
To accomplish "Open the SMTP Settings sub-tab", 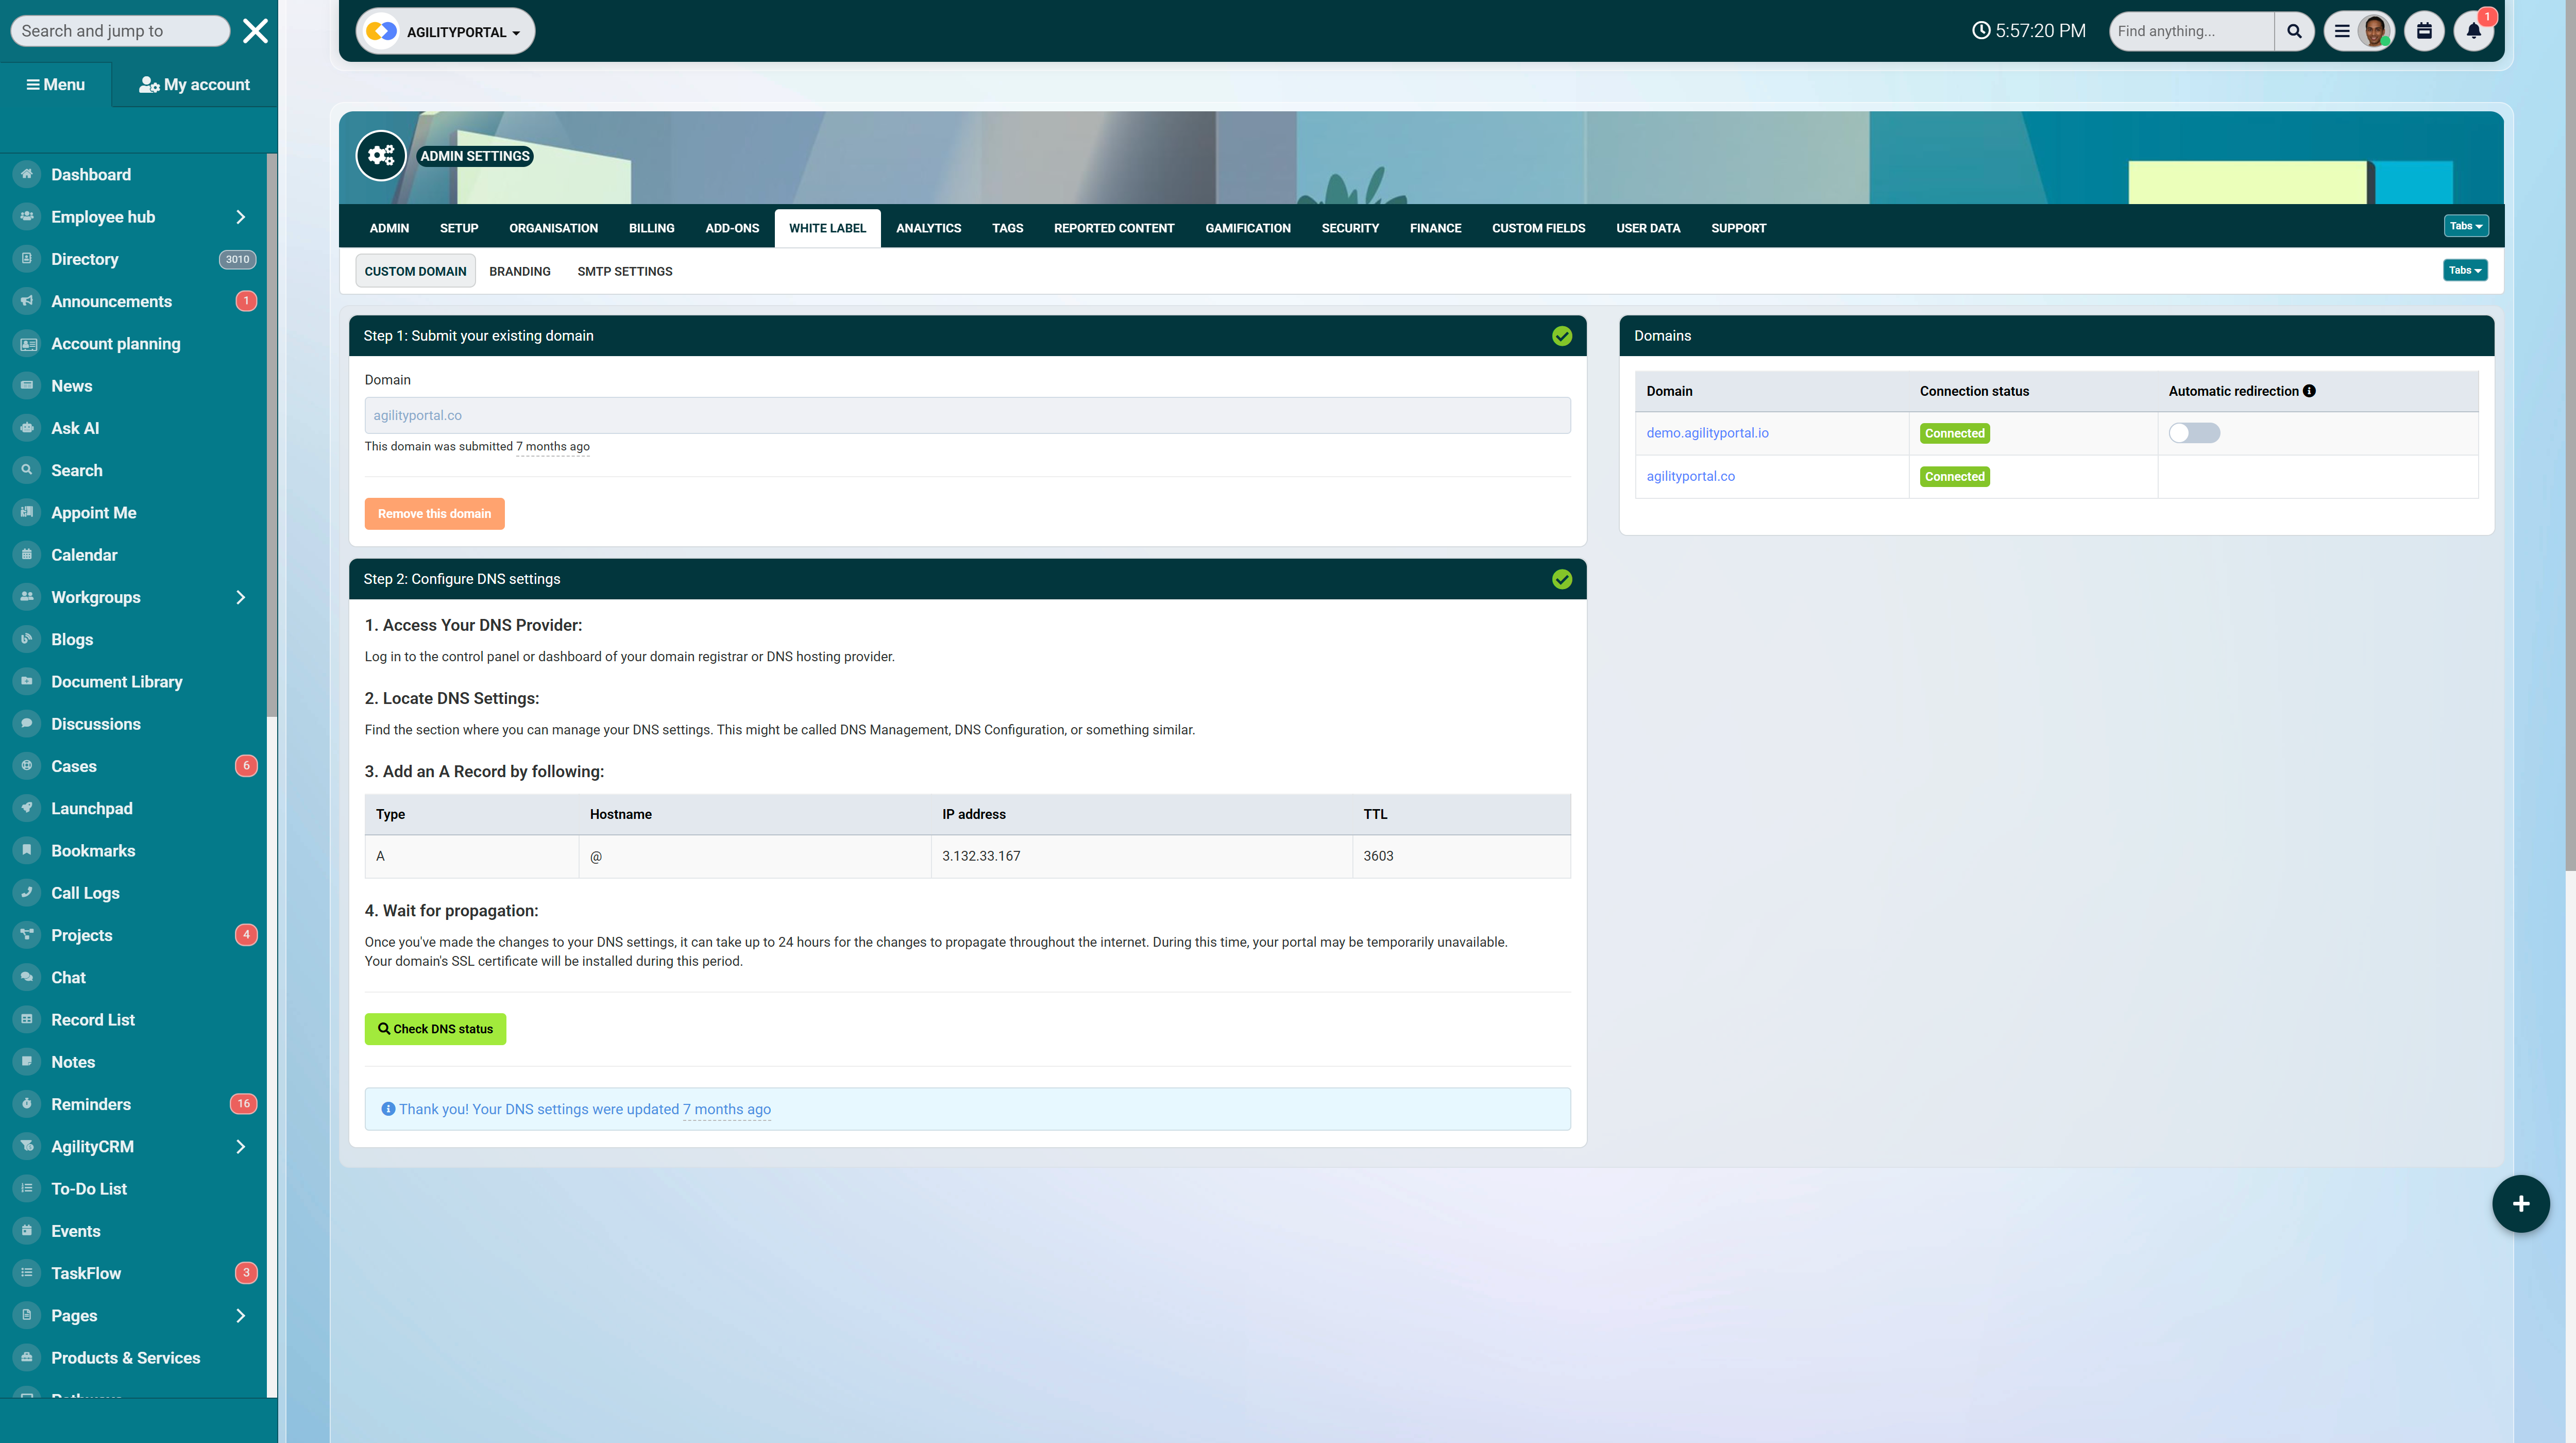I will (624, 271).
